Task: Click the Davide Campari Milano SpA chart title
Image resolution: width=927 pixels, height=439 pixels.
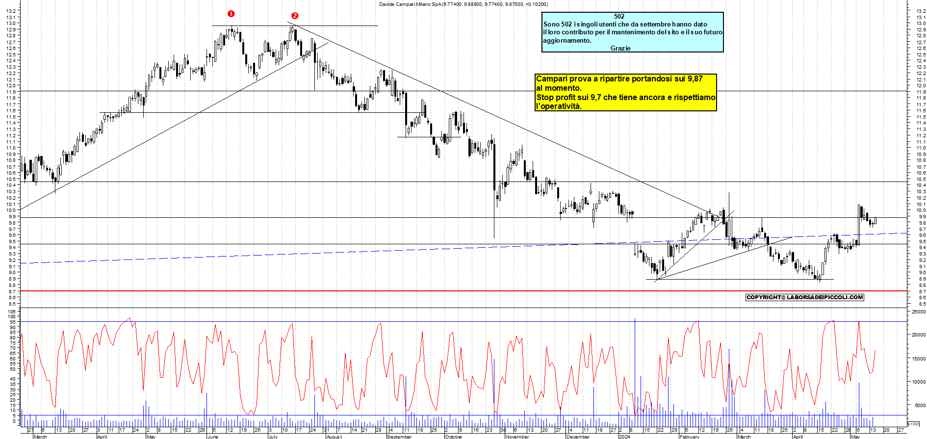Action: (463, 4)
